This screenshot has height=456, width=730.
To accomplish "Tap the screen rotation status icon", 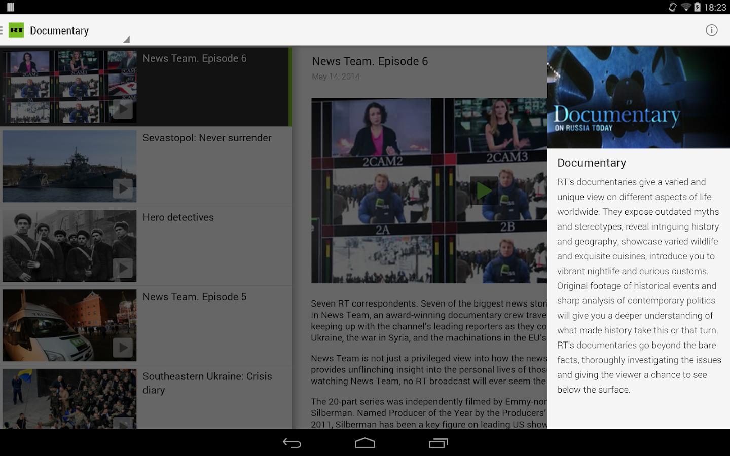I will [x=673, y=7].
